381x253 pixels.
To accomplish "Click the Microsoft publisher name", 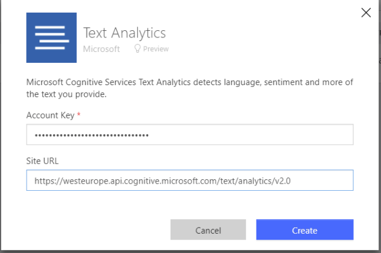I will click(101, 49).
